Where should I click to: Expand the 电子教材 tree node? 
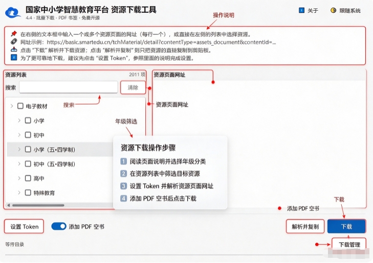12,106
